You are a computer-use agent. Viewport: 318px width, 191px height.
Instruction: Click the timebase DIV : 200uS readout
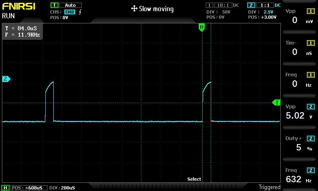[x=62, y=188]
